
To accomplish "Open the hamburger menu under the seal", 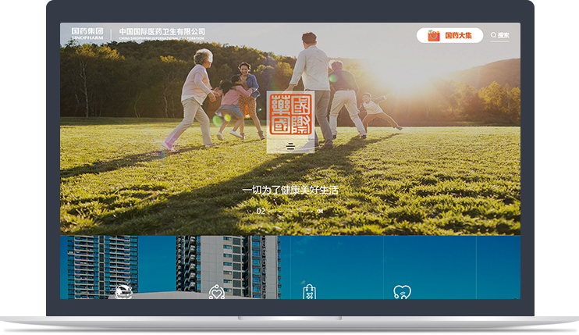I will [x=290, y=146].
